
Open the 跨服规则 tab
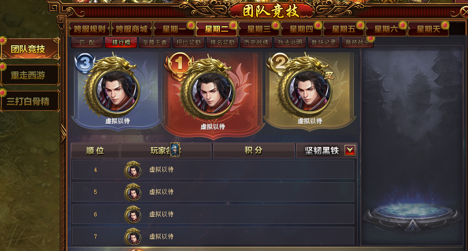pyautogui.click(x=90, y=29)
